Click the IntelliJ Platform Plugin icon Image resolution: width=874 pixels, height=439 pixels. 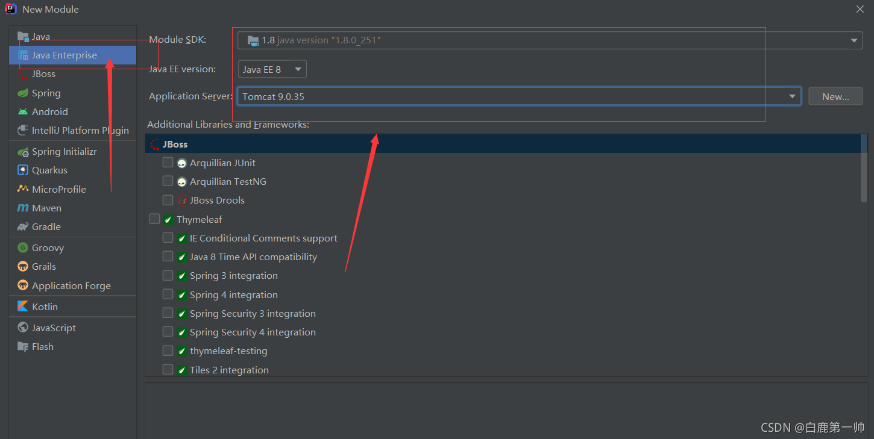pos(23,130)
